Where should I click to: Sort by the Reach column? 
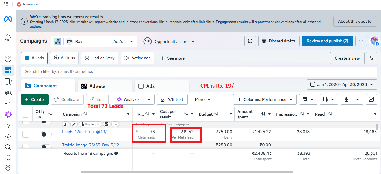click(x=330, y=114)
